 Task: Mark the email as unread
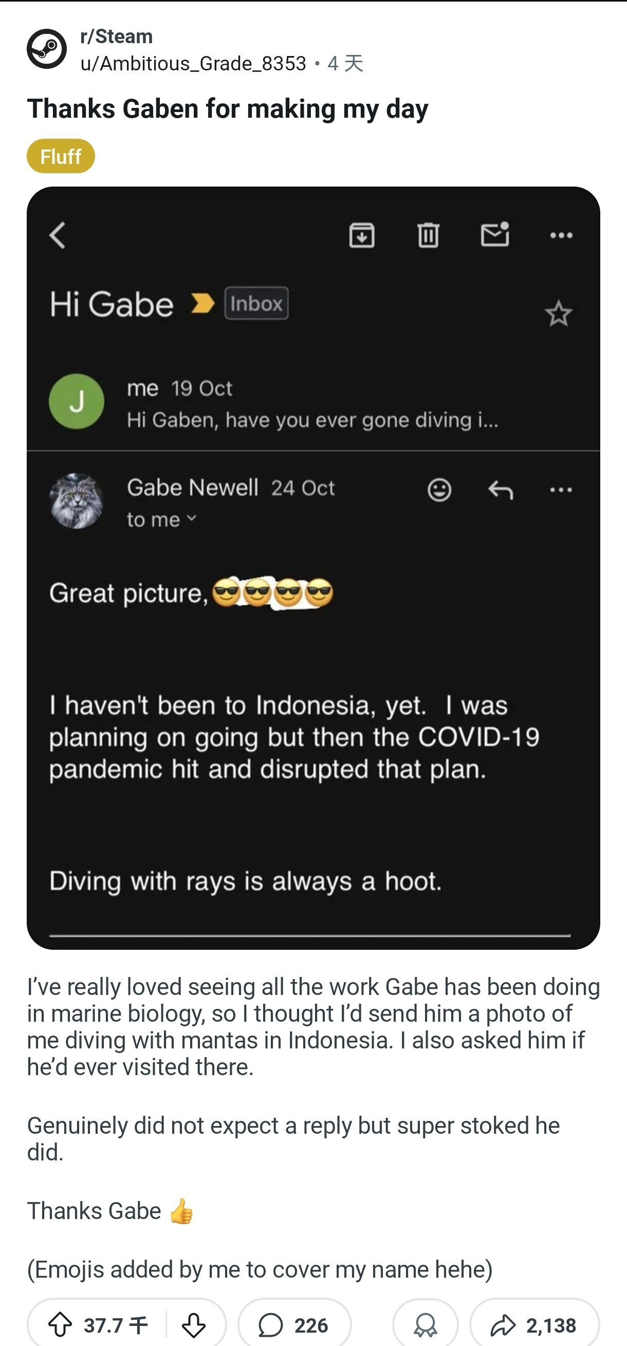pos(494,234)
